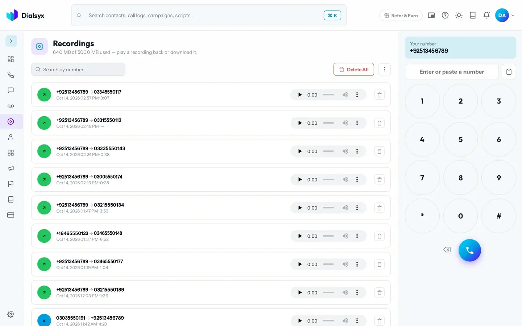Open the messages chat sidebar icon
Screen dimensions: 522x326
click(11, 90)
